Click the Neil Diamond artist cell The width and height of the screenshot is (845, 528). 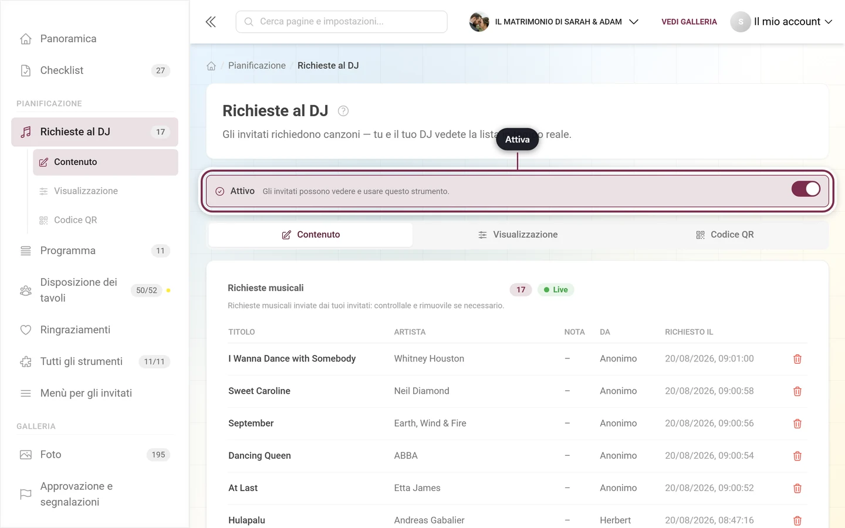[422, 391]
